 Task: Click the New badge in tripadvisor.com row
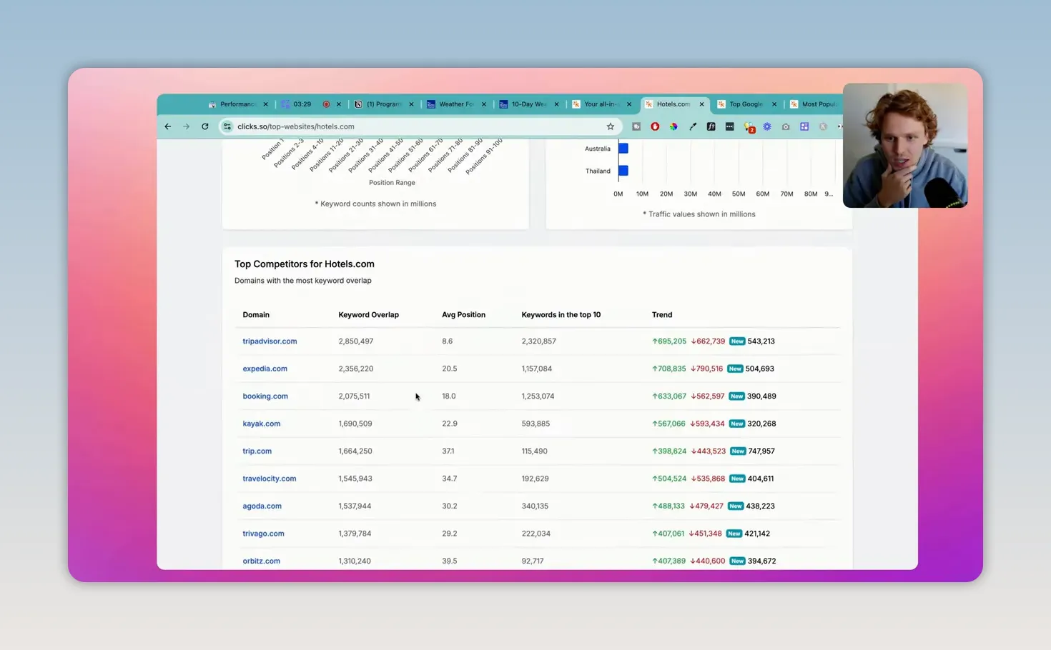pos(737,341)
